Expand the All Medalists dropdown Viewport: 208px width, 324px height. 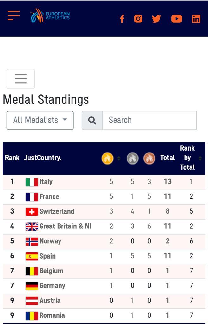tap(40, 120)
